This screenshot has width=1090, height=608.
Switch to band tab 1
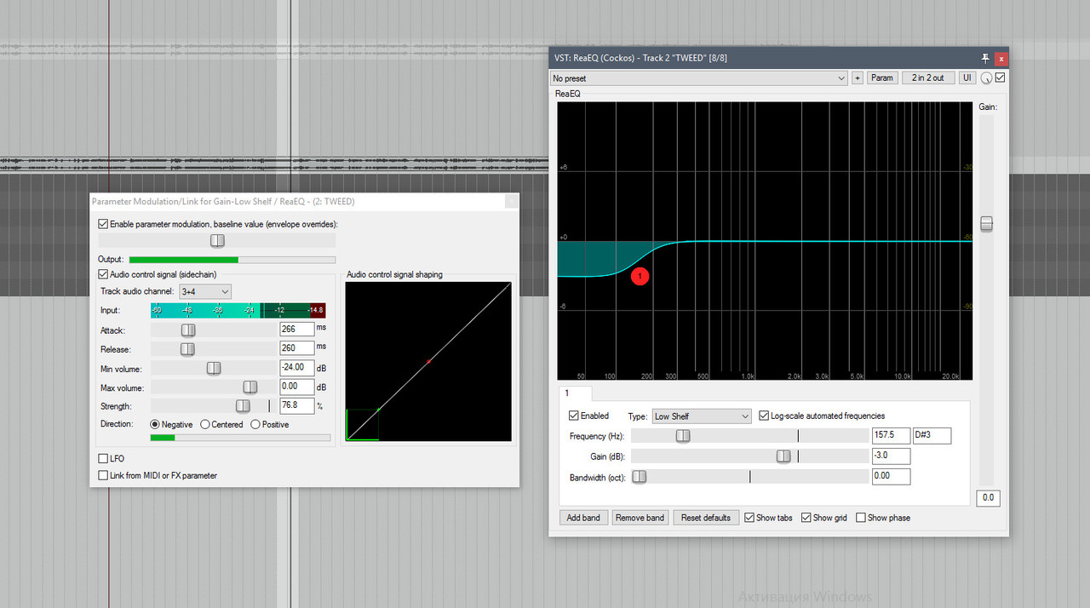click(576, 393)
